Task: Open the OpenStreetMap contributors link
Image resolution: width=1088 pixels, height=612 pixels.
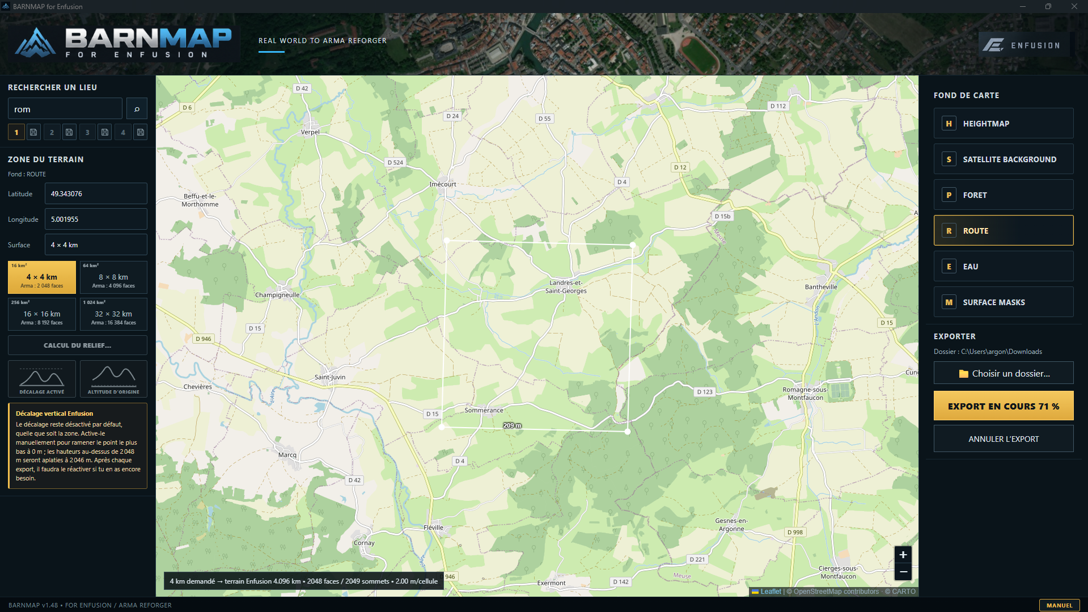Action: coord(836,592)
